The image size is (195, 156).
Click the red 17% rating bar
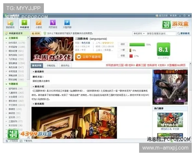click(x=131, y=56)
